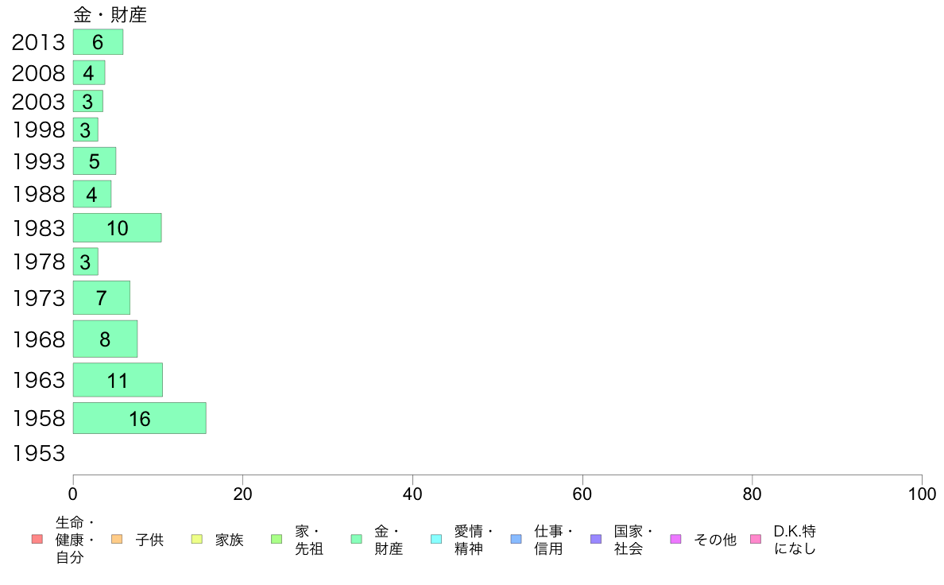Image resolution: width=944 pixels, height=585 pixels.
Task: Click the 1953 year axis label
Action: click(38, 454)
